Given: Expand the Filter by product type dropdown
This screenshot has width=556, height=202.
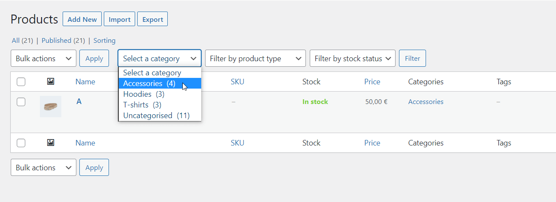Looking at the screenshot, I should (255, 58).
